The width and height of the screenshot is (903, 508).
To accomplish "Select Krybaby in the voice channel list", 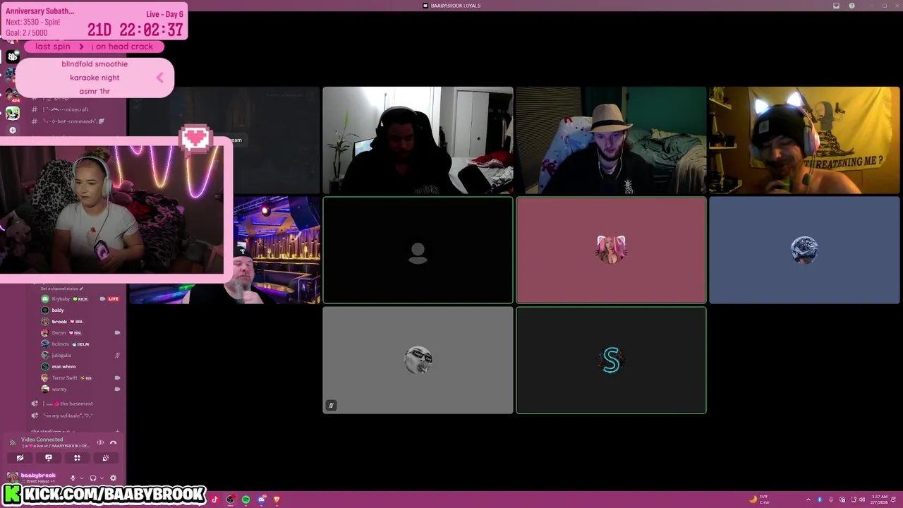I will [x=80, y=299].
